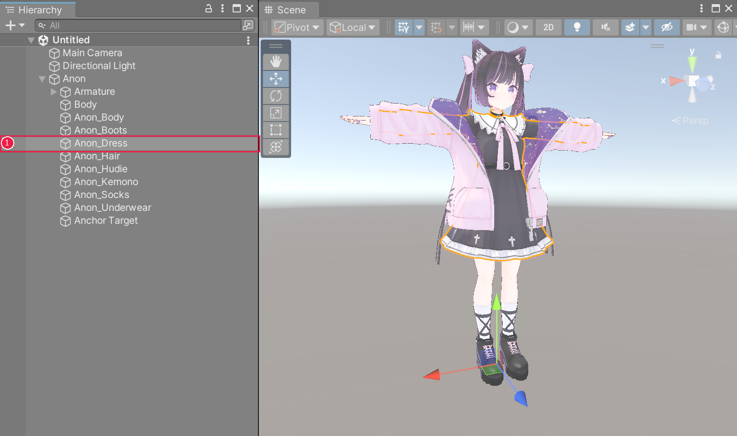737x436 pixels.
Task: Select the Rect tool
Action: tap(276, 130)
